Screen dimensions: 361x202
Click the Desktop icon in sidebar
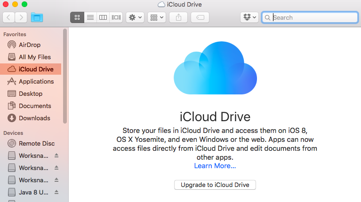pyautogui.click(x=12, y=93)
